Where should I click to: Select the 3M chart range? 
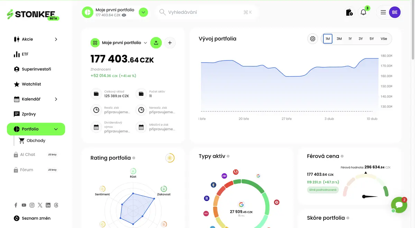[339, 39]
